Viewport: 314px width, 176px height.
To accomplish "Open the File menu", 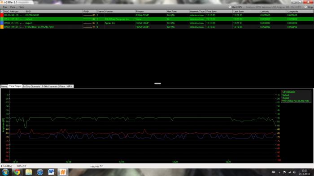I will click(5, 7).
